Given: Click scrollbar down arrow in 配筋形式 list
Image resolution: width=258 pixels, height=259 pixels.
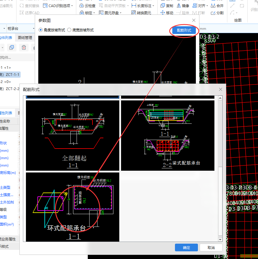Looking at the screenshot, I should (x=220, y=240).
